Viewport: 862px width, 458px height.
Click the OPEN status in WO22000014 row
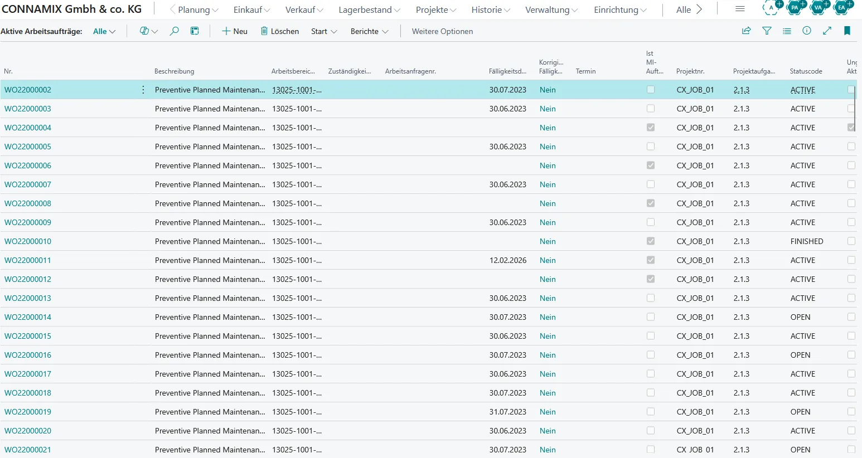(x=800, y=317)
